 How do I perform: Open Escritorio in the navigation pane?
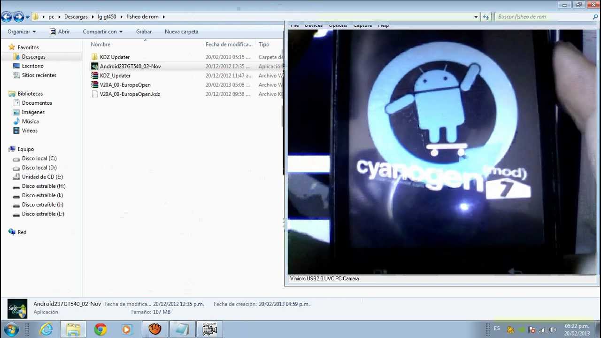[32, 66]
